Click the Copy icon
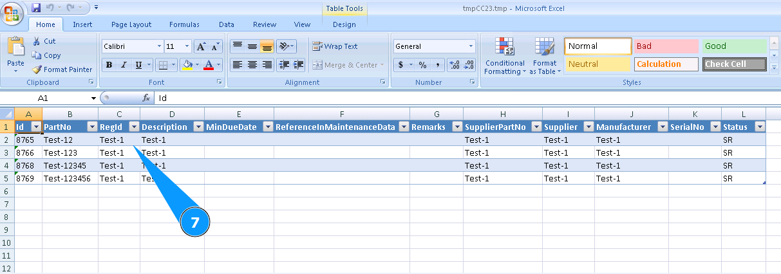The height and width of the screenshot is (274, 781). coord(37,55)
